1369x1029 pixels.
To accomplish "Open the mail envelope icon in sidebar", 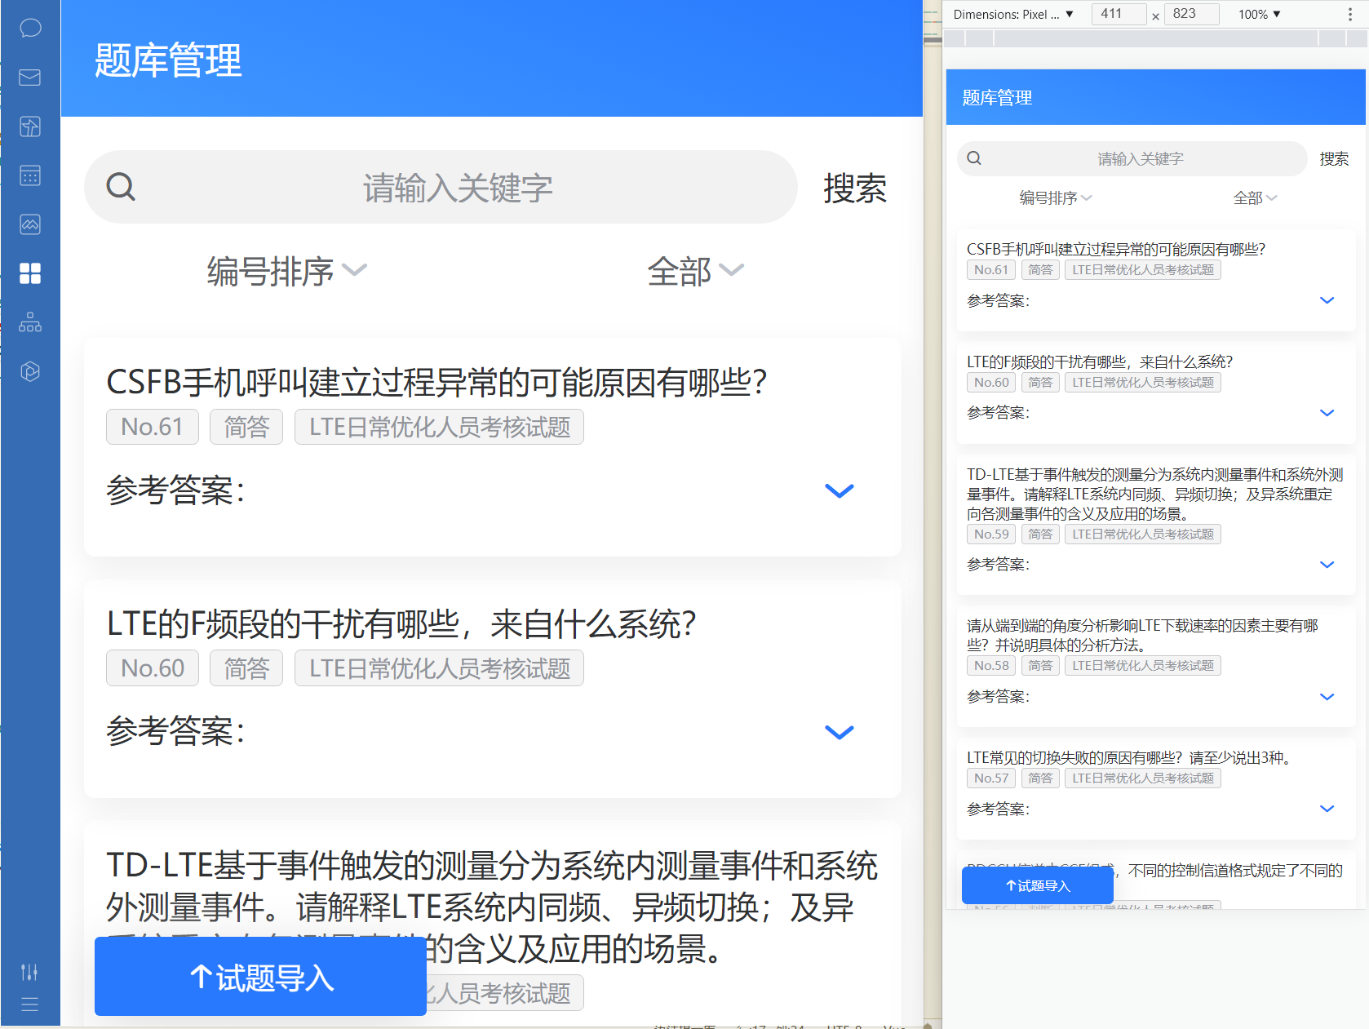I will tap(30, 78).
